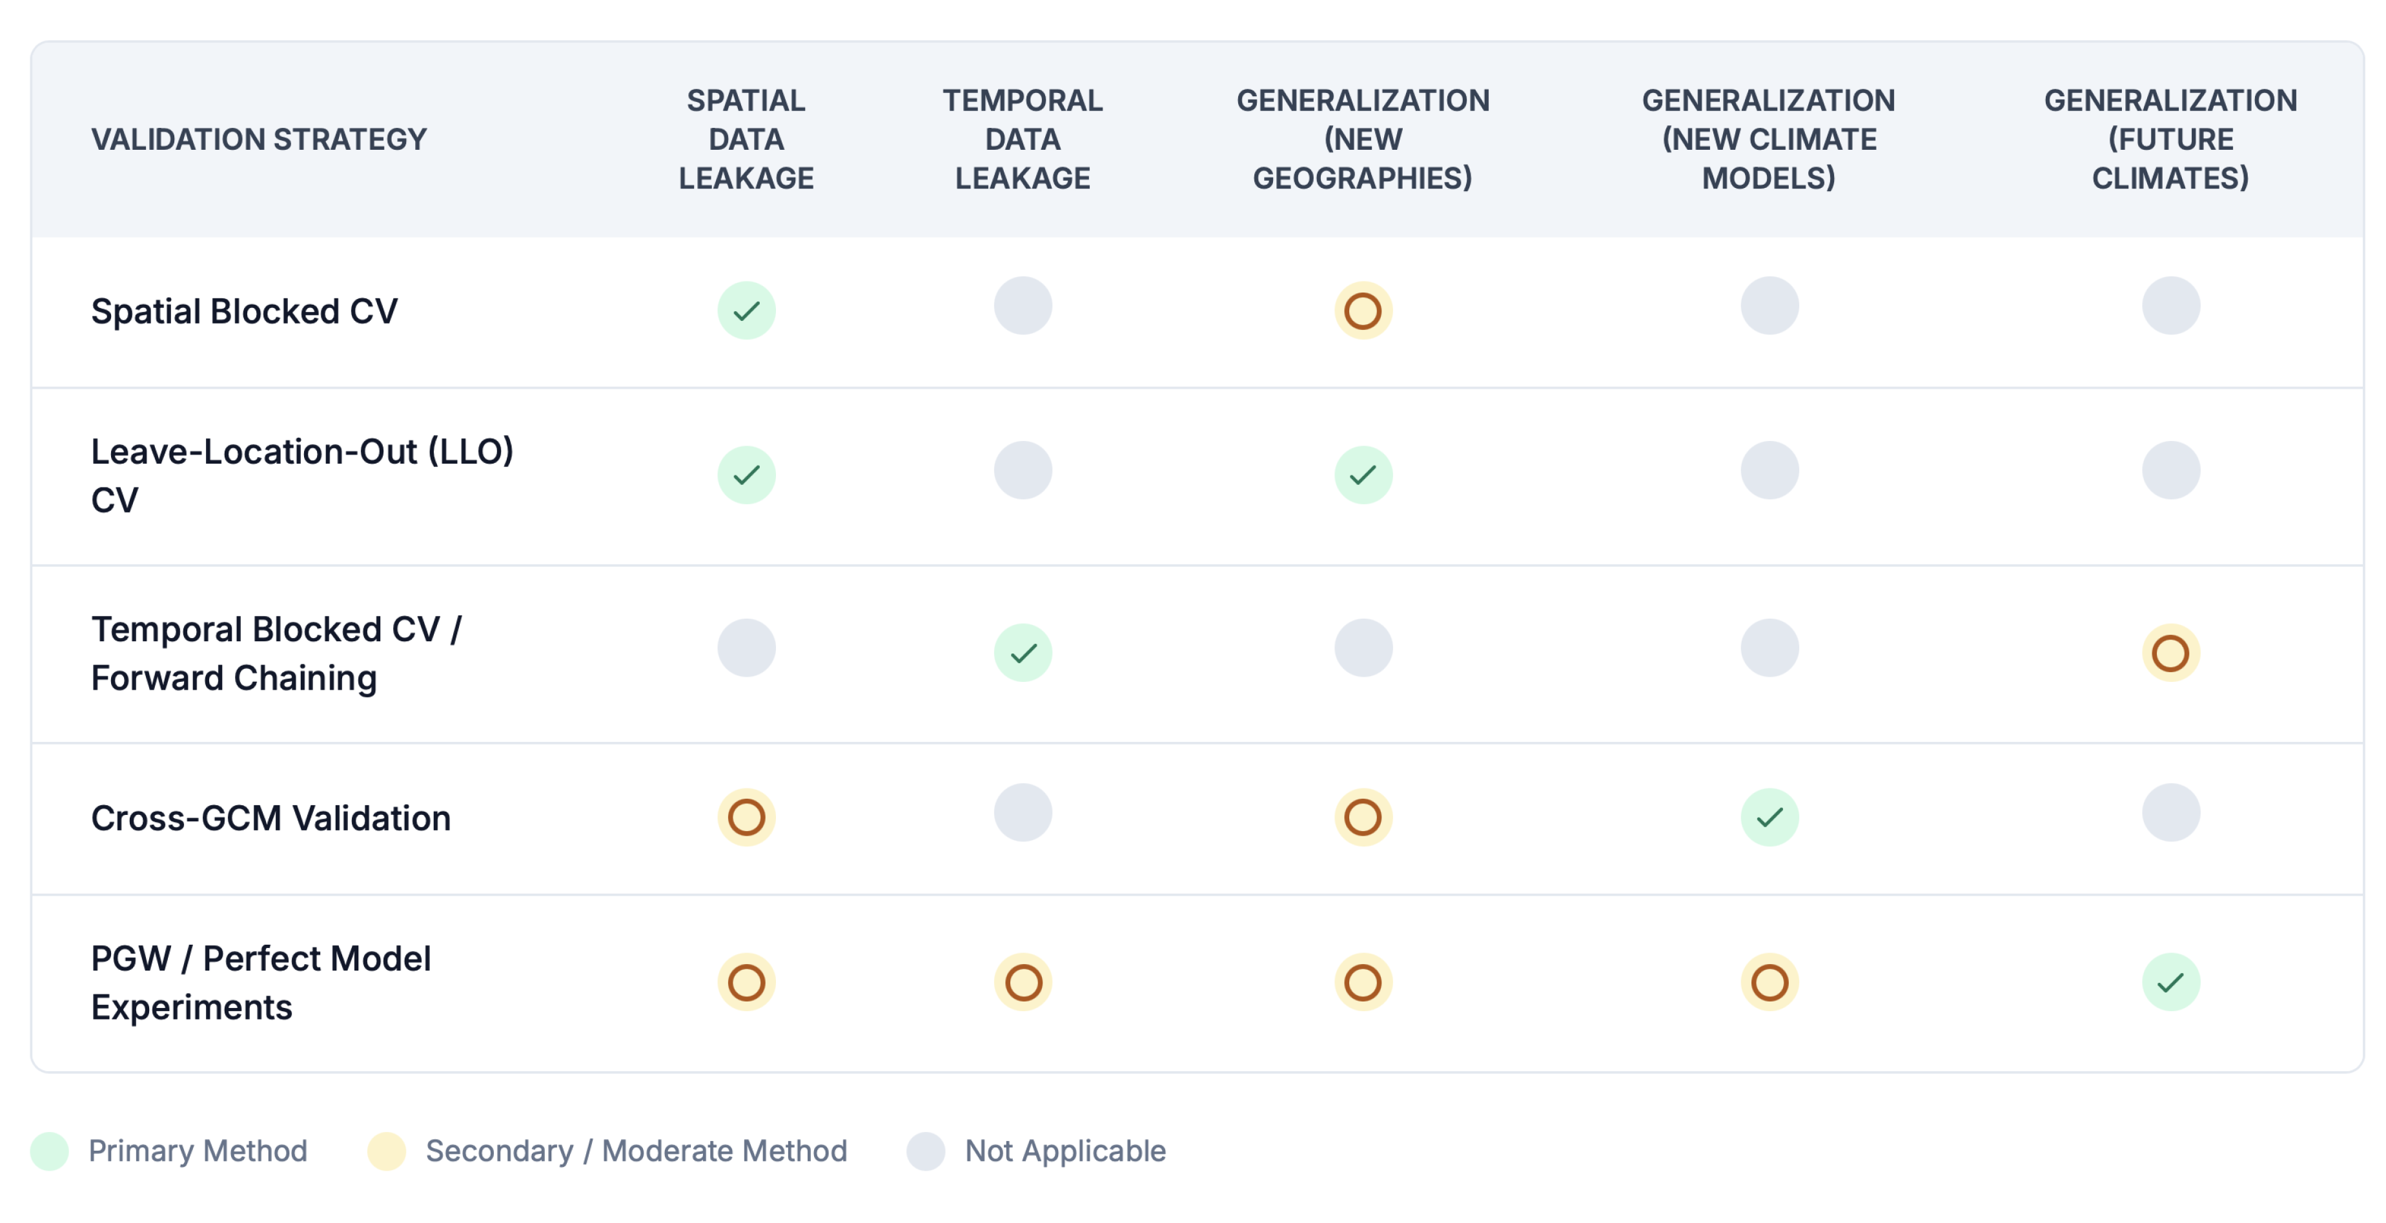The image size is (2386, 1223).
Task: Click the Cross-GCM Validation row label
Action: pyautogui.click(x=270, y=818)
